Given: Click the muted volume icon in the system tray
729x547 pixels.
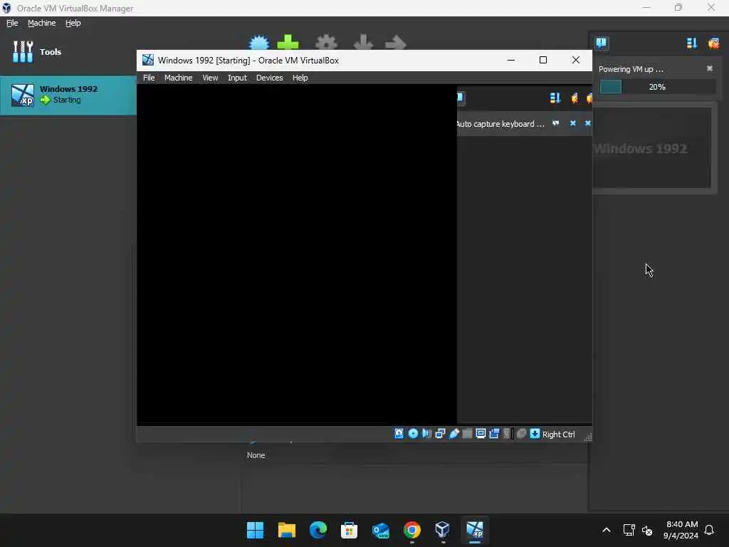Looking at the screenshot, I should coord(646,530).
